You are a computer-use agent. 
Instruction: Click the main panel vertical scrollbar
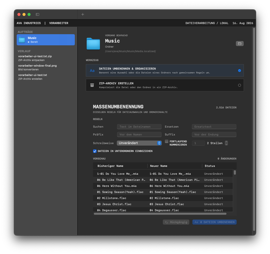coord(254,129)
